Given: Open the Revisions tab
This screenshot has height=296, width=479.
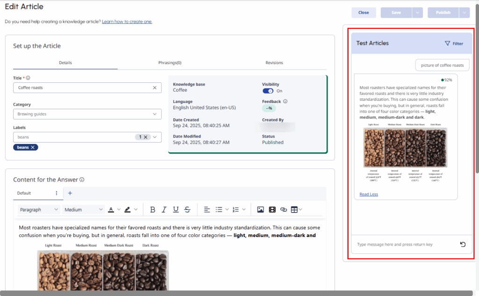Looking at the screenshot, I should click(x=274, y=63).
